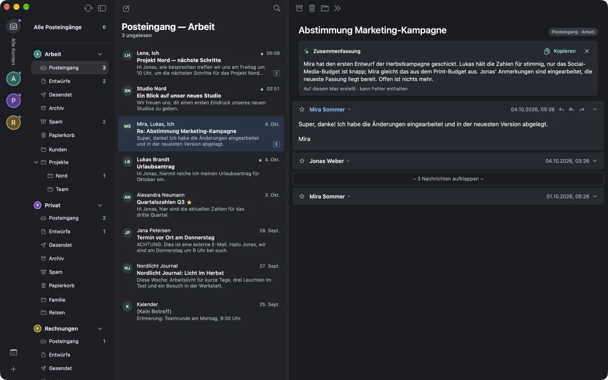Image resolution: width=608 pixels, height=380 pixels.
Task: Open the Projekt Nord email from Lena
Action: click(201, 63)
